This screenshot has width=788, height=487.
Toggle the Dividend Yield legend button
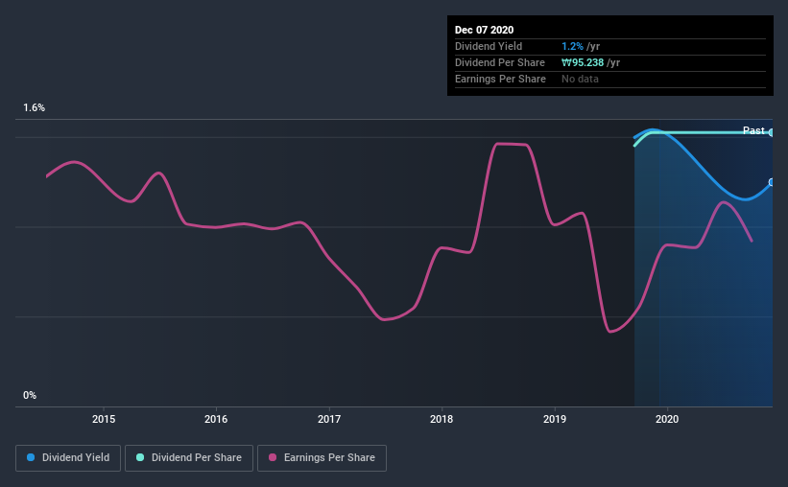tap(68, 458)
